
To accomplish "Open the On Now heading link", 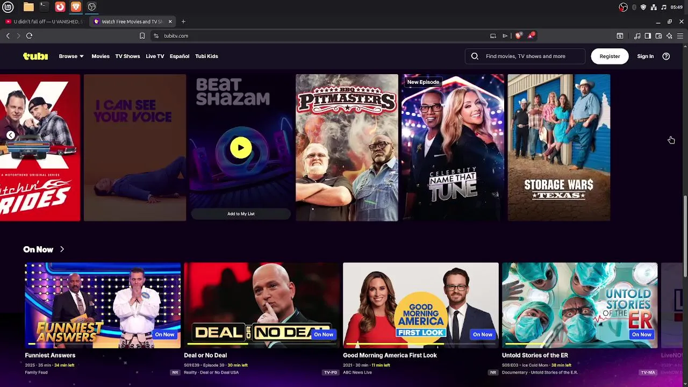I will pos(38,249).
